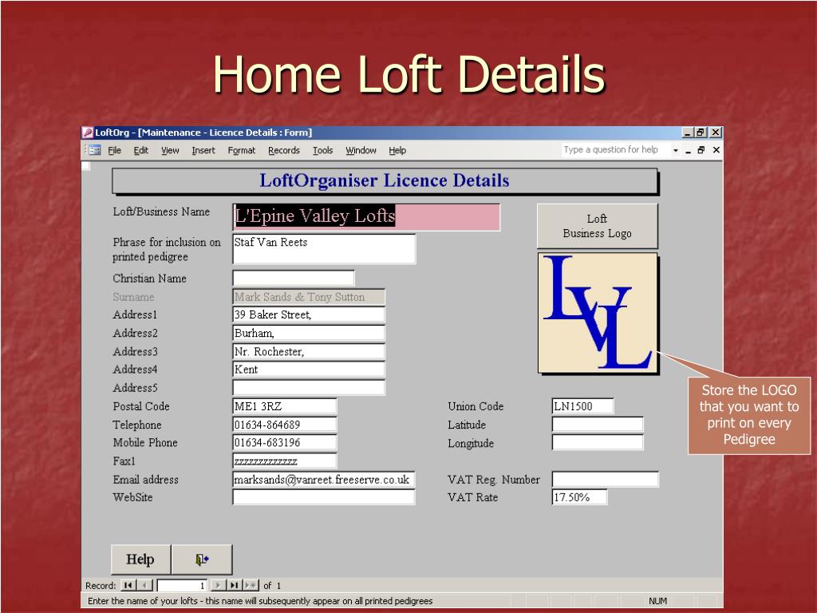Click the LVL logo image

tap(598, 313)
